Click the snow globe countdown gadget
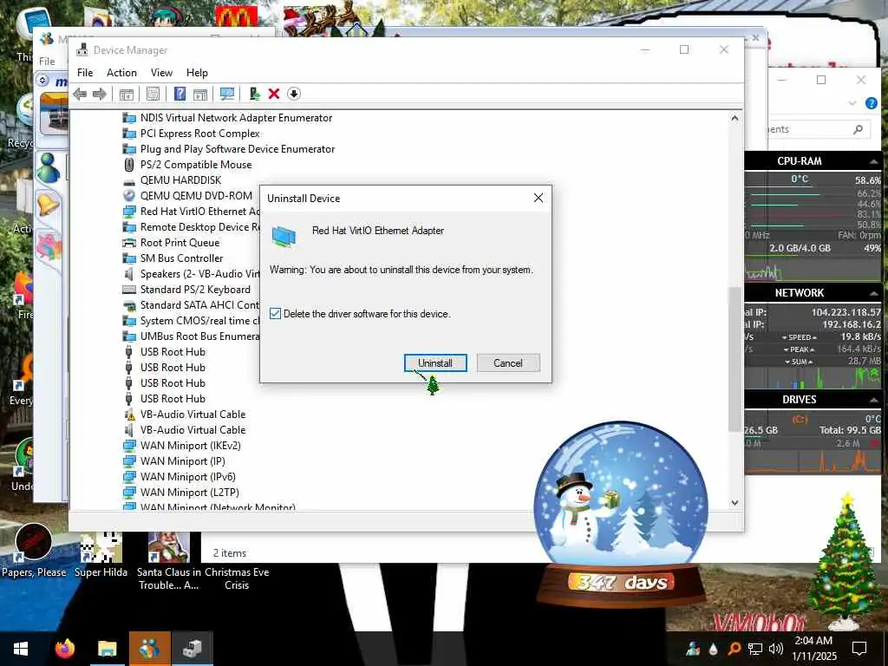Viewport: 888px width, 666px height. pyautogui.click(x=621, y=513)
